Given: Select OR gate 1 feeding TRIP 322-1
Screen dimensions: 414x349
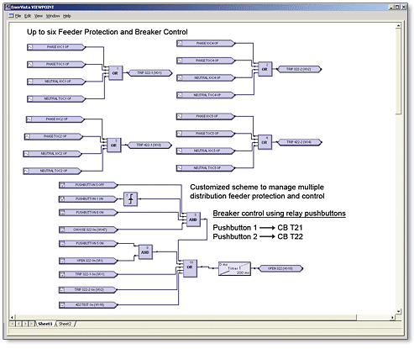Looking at the screenshot, I should pos(115,73).
